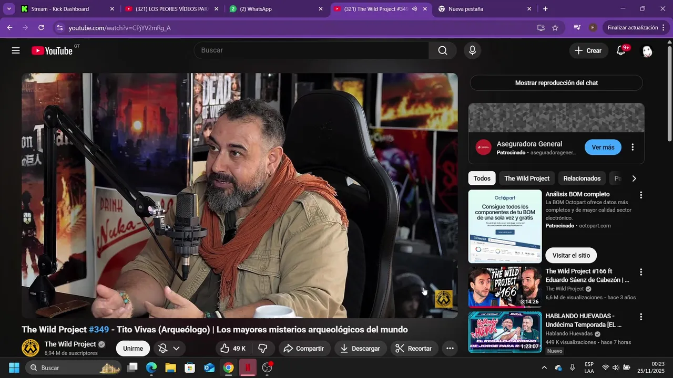The width and height of the screenshot is (673, 378).
Task: Click channel watermark logo in video
Action: click(x=443, y=299)
